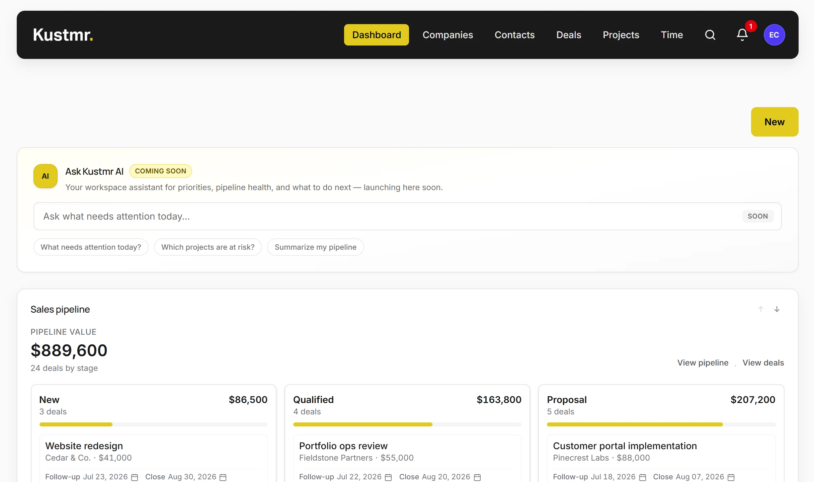
Task: Open Portfolio ops review close calendar icon
Action: [x=477, y=477]
